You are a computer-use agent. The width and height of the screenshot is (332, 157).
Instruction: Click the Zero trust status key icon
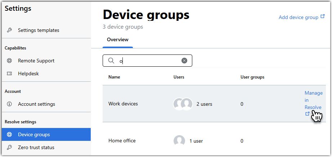[x=9, y=147]
